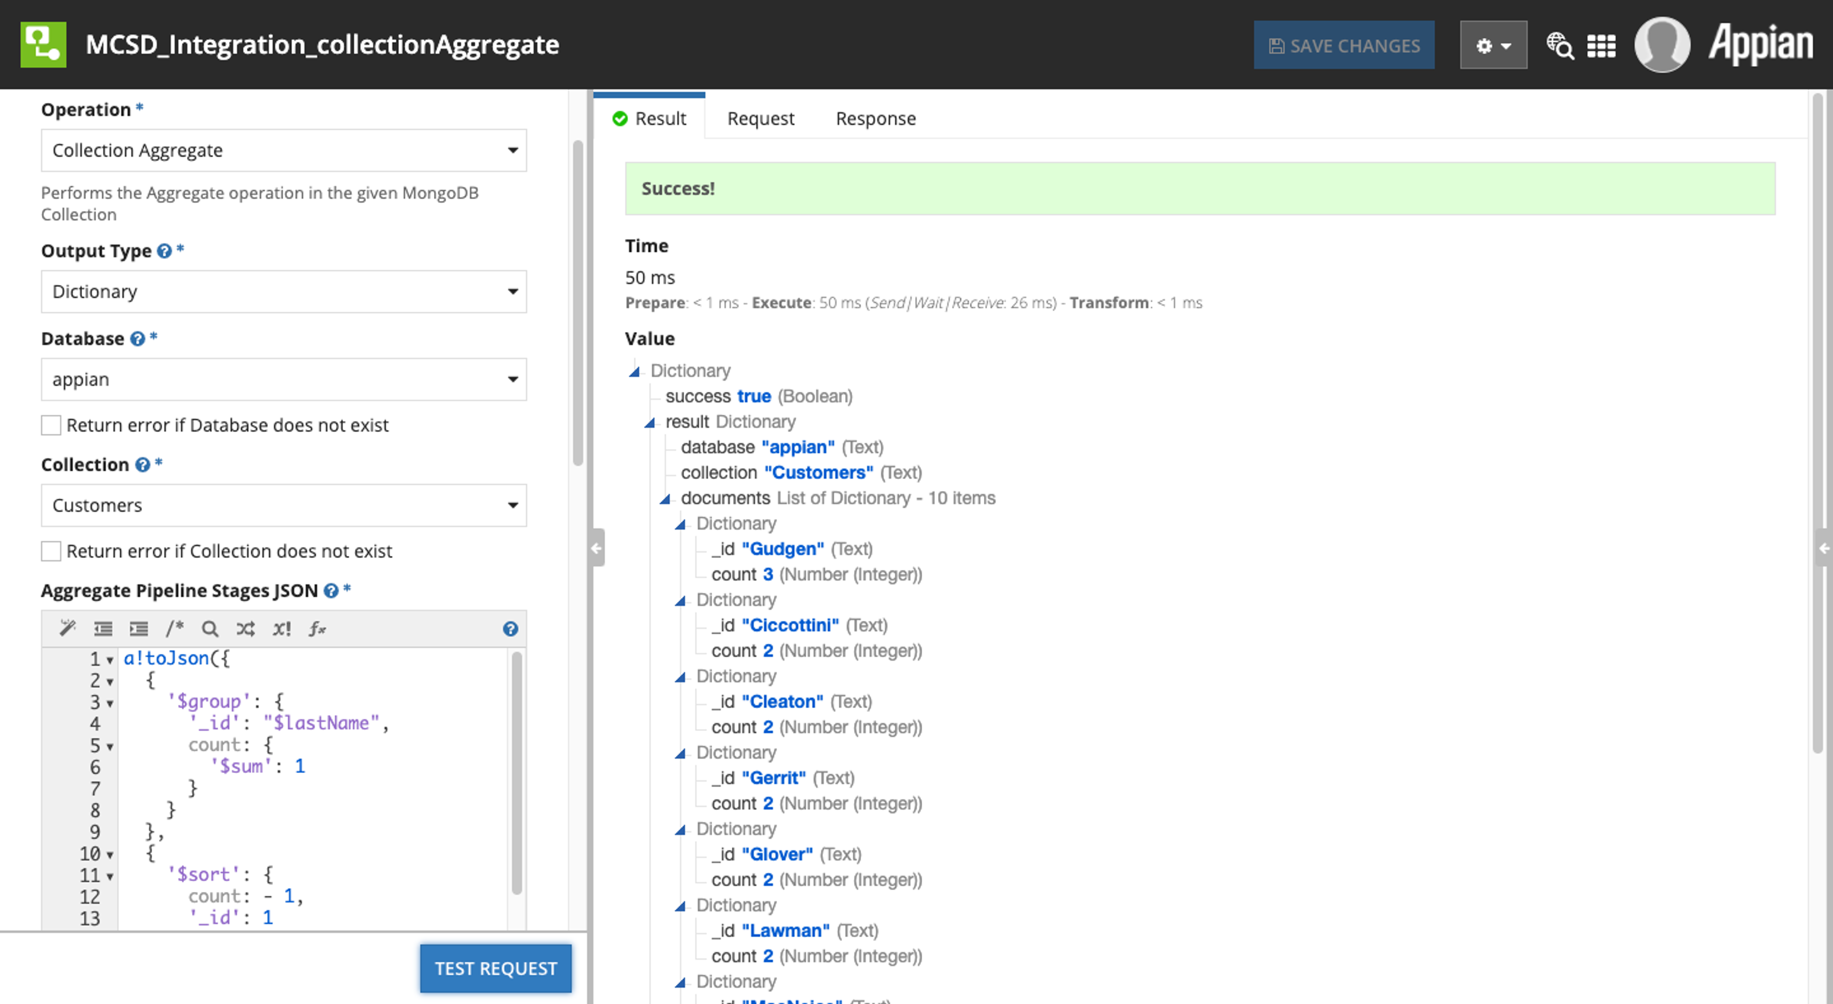
Task: Click the search icon in expression editor
Action: click(x=209, y=628)
